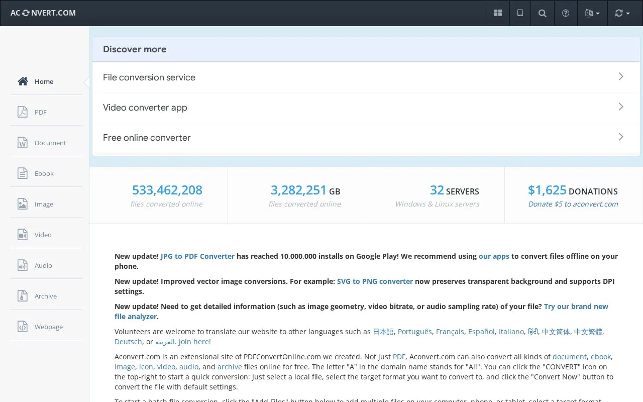643x402 pixels.
Task: Select the Español language link
Action: pyautogui.click(x=481, y=332)
